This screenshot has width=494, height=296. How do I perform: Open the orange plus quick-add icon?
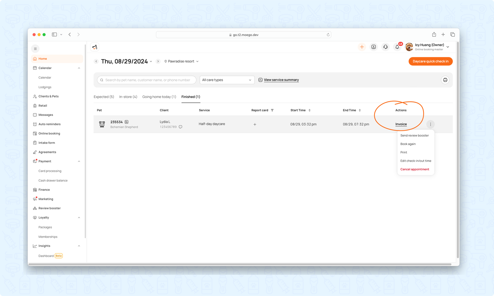362,47
